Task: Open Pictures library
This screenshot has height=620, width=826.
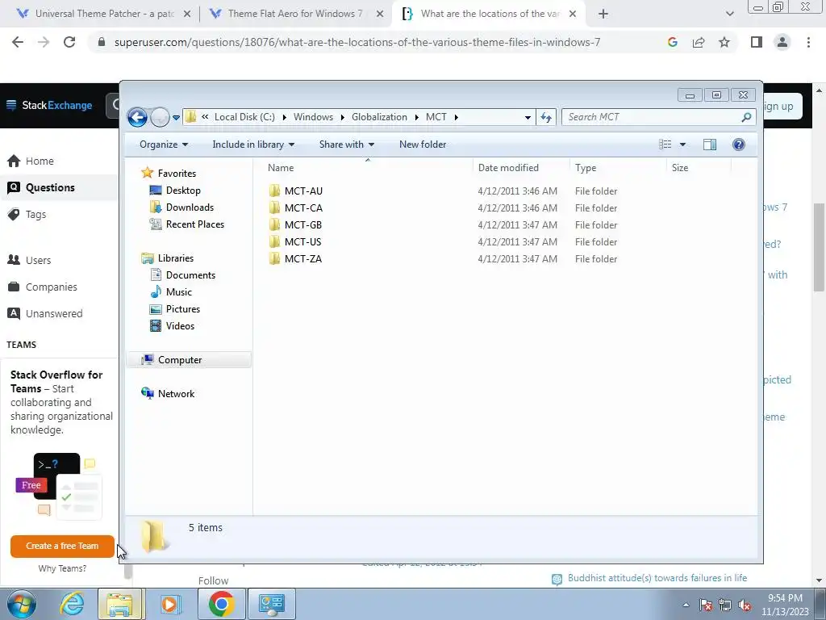Action: pyautogui.click(x=175, y=309)
